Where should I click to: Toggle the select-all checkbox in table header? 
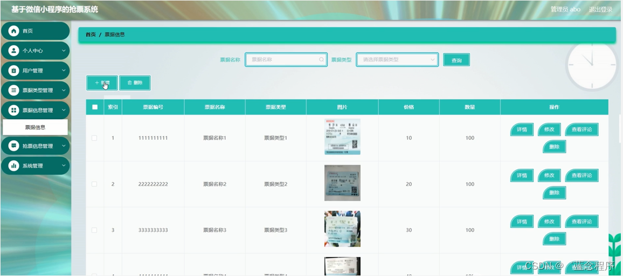[94, 107]
